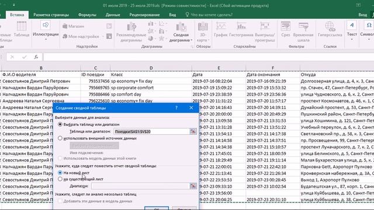Click the formula bar input
374x210 pixels.
tap(209, 57)
